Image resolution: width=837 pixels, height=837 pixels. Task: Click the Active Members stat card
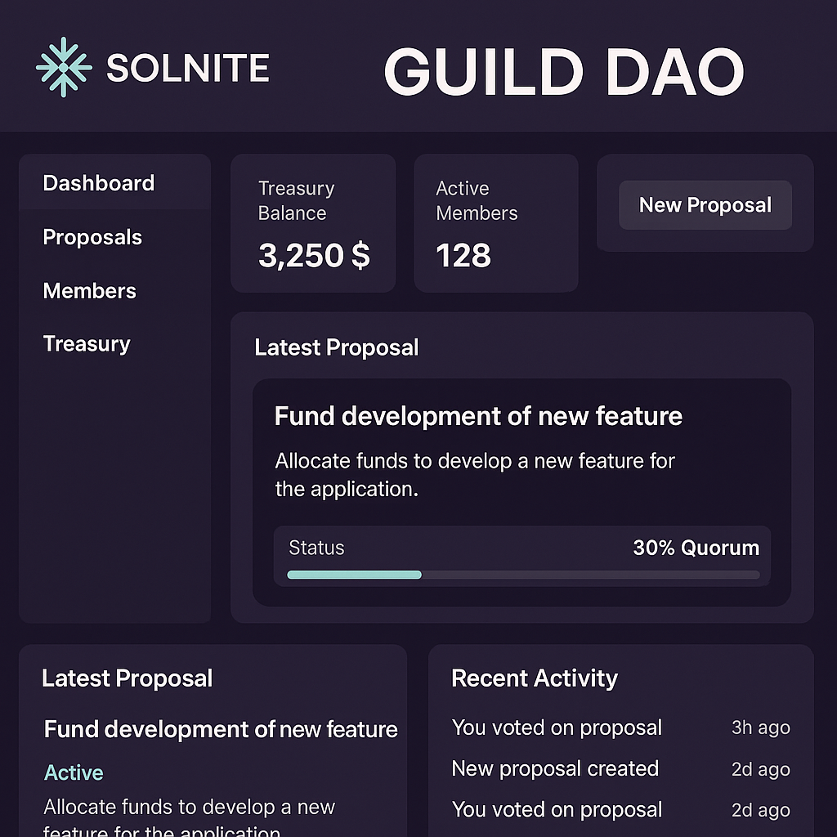point(495,222)
